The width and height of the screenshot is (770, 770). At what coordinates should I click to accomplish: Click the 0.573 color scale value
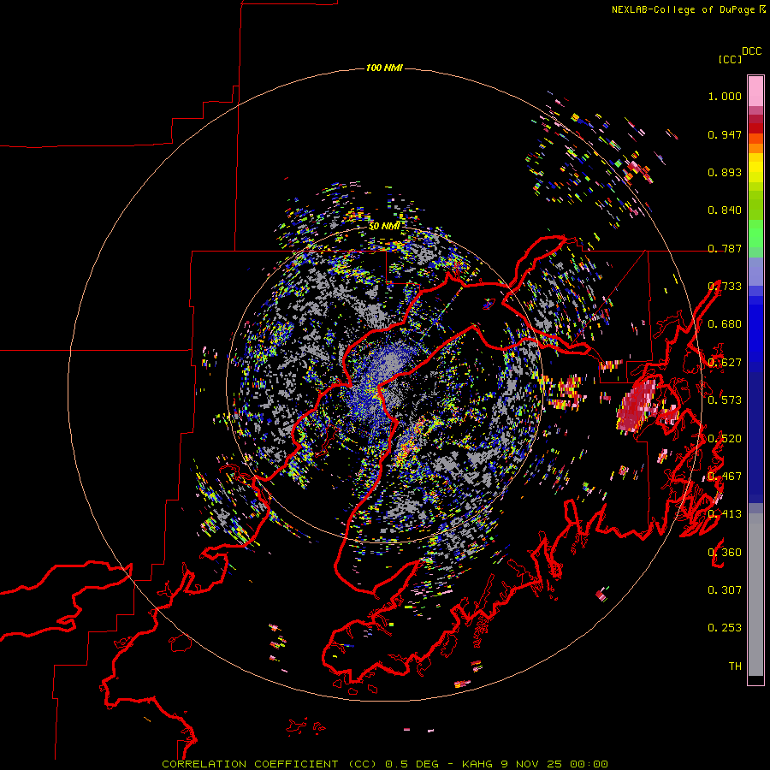point(725,400)
